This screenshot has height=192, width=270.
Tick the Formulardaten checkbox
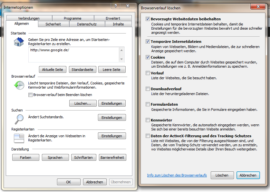[x=148, y=104]
